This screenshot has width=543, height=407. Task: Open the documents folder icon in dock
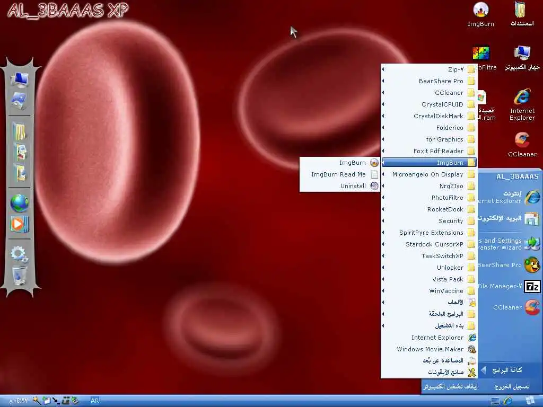(x=20, y=131)
